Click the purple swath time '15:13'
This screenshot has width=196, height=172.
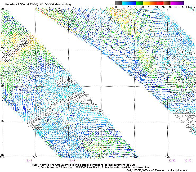[188, 161]
